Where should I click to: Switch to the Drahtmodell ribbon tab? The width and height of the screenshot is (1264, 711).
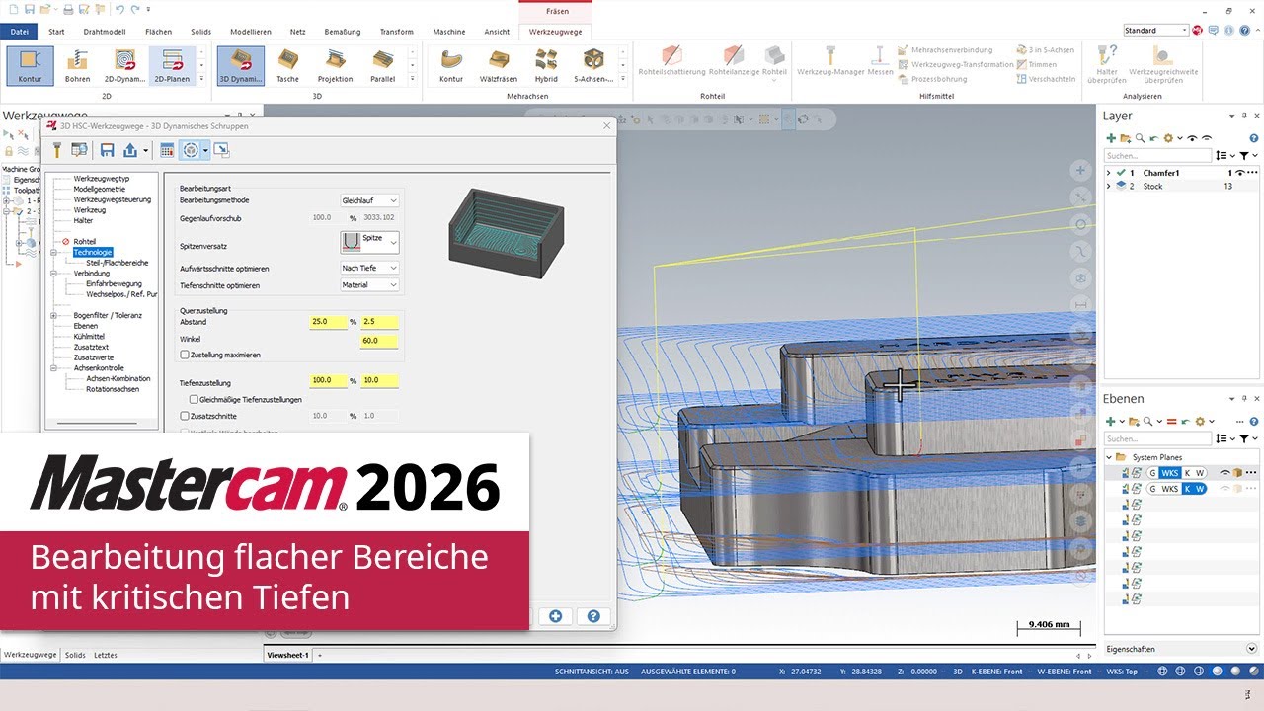pos(104,32)
